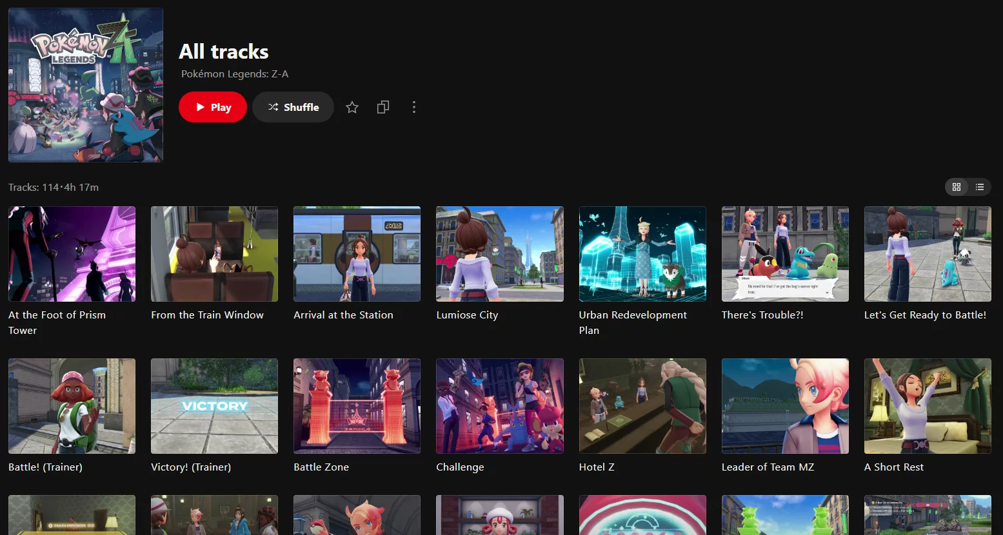This screenshot has height=535, width=1003.
Task: Open the Pokémon Legends Z-A album cover
Action: click(x=86, y=85)
